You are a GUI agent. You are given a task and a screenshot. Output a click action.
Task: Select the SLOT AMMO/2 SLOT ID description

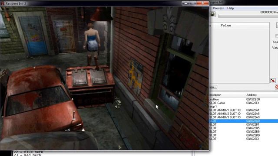pos(225,114)
